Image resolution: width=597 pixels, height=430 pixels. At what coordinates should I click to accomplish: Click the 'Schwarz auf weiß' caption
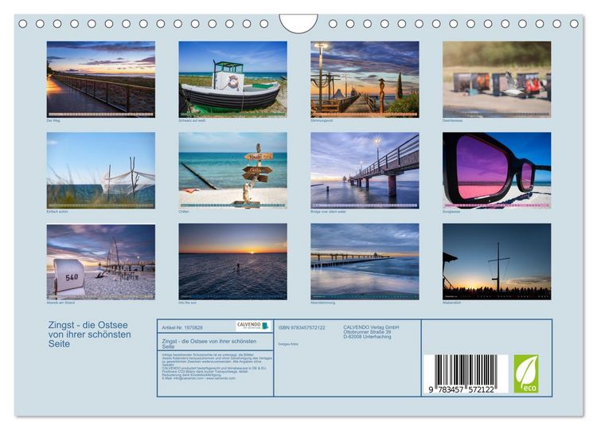click(x=192, y=120)
